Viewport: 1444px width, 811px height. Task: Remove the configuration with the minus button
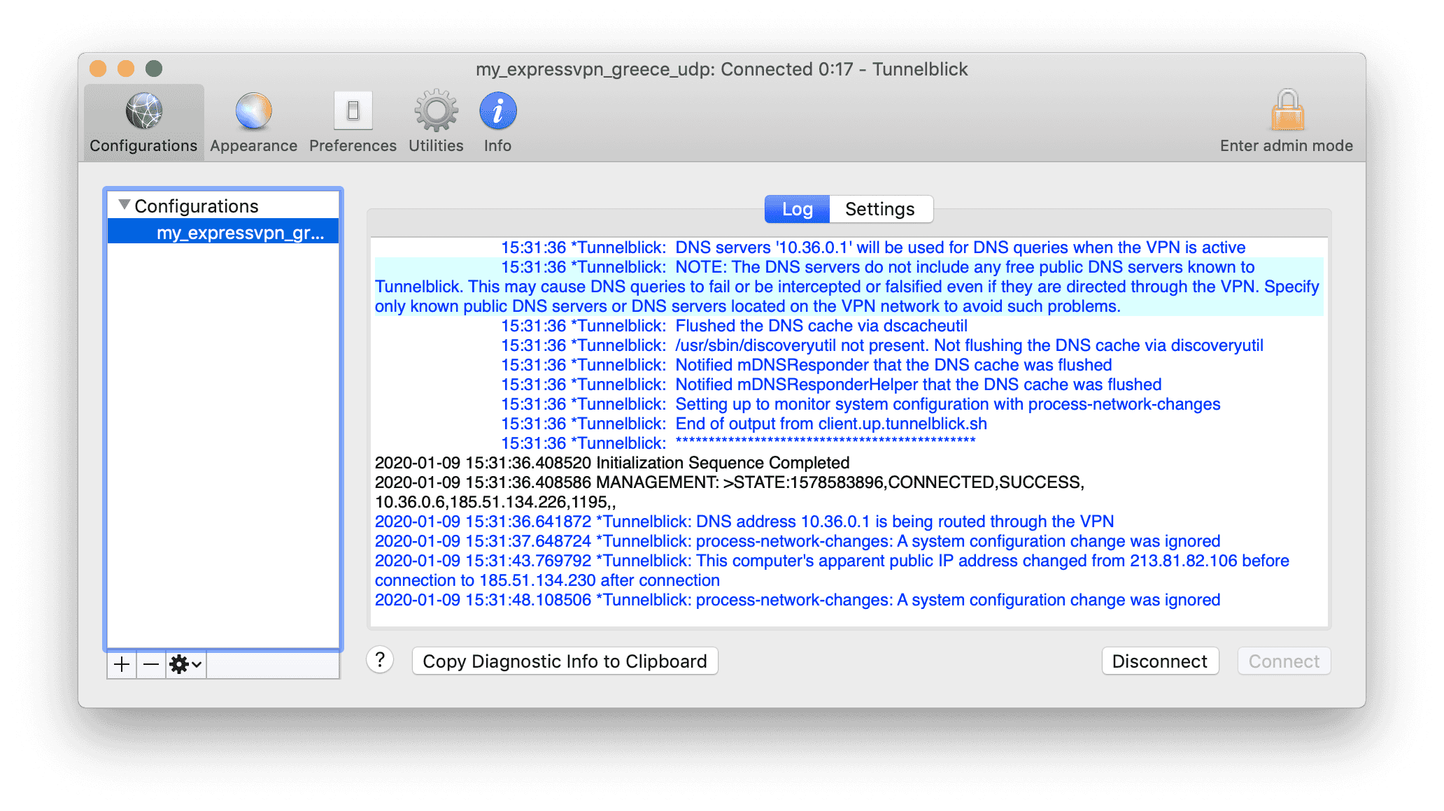(x=151, y=664)
